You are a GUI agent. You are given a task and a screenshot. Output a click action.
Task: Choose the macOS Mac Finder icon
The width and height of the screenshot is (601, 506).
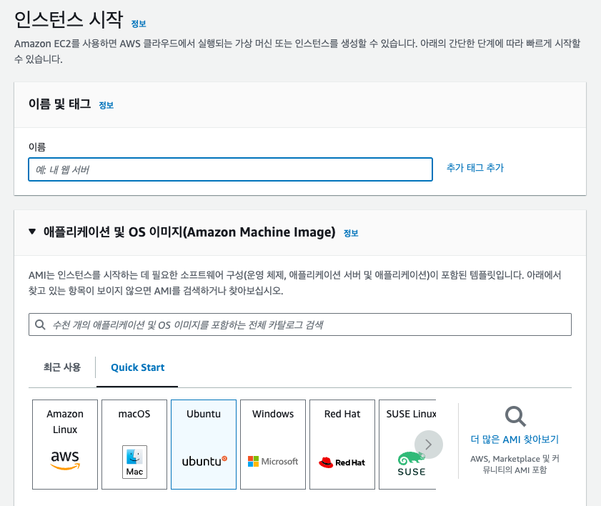point(134,462)
